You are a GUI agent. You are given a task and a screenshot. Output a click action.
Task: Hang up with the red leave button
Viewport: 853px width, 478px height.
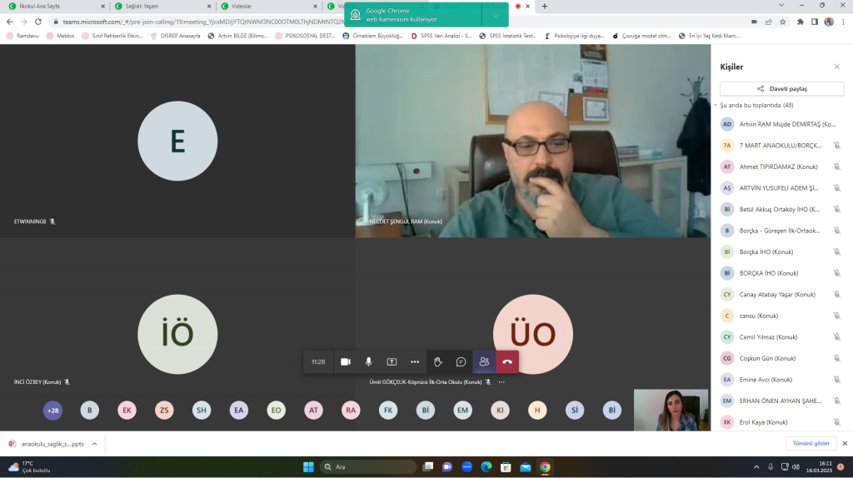pos(507,362)
